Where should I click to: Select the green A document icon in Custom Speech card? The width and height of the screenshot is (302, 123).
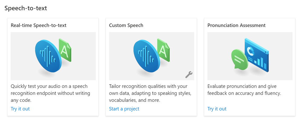point(164,50)
